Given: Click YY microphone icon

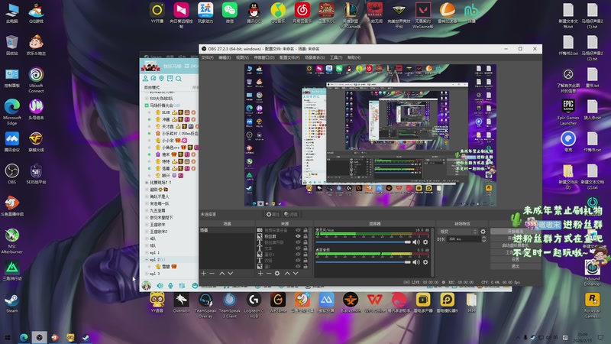Looking at the screenshot, I should click(170, 286).
